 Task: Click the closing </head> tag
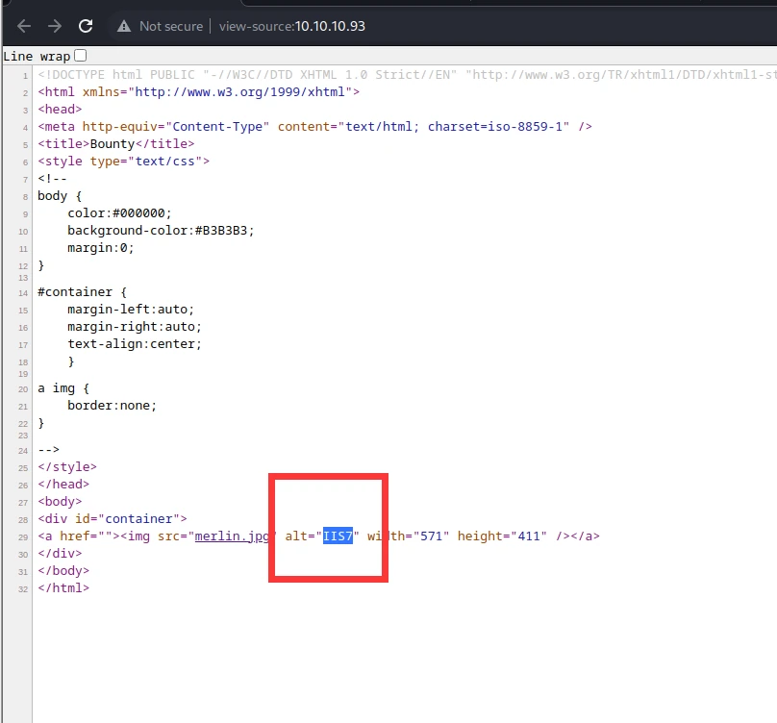coord(63,485)
